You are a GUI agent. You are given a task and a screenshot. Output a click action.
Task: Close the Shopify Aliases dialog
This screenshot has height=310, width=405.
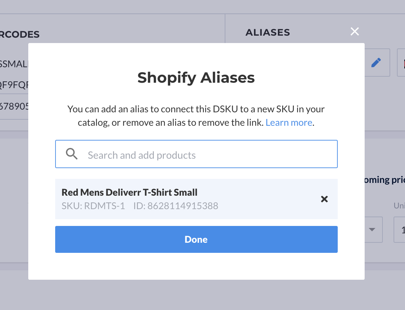355,32
